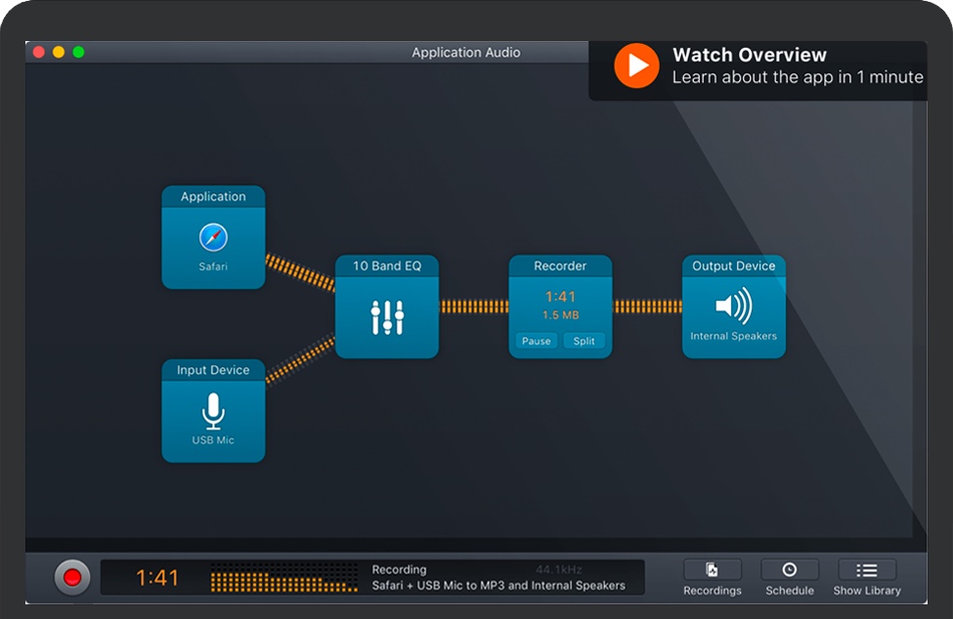Viewport: 953px width, 619px height.
Task: Click the Recorder block title
Action: coord(560,266)
